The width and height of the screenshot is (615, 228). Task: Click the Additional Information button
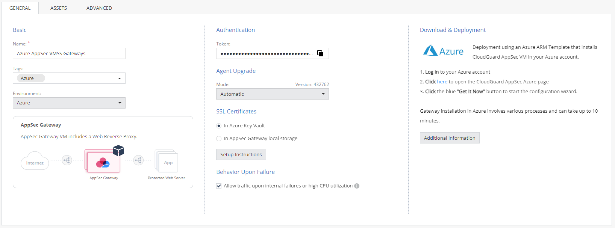450,138
